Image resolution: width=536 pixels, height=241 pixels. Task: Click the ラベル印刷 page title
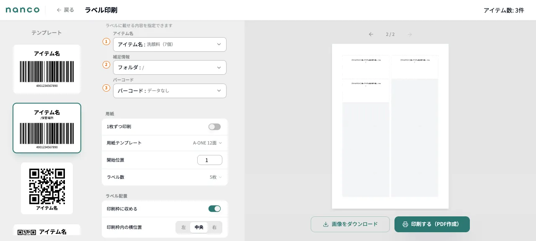click(101, 10)
